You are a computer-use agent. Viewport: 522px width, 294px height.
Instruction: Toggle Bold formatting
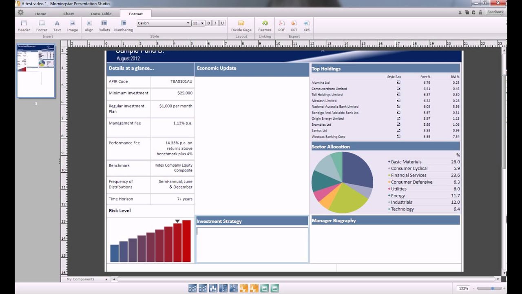click(x=208, y=23)
